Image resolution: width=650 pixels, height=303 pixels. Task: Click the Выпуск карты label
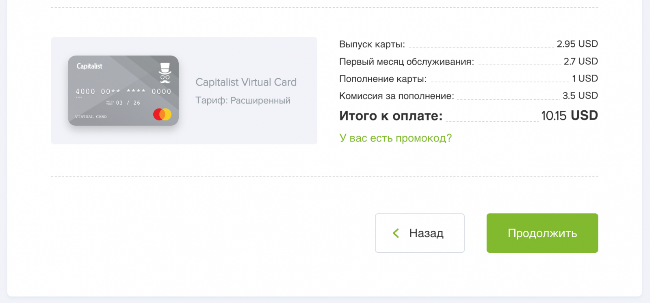pos(372,44)
